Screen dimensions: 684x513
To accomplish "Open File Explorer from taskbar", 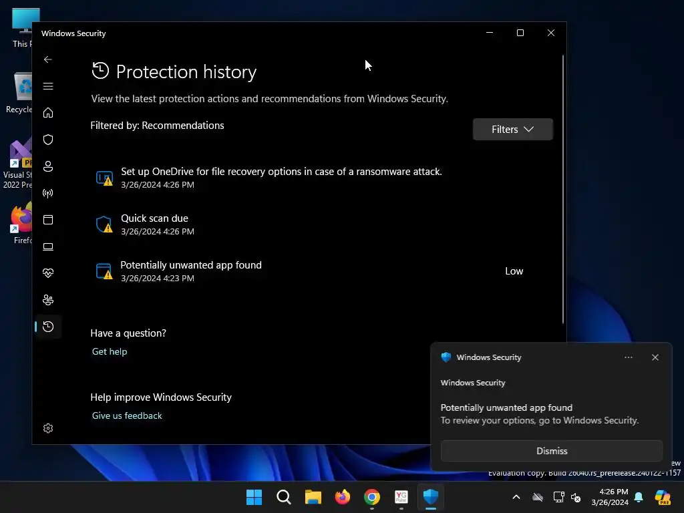I will pyautogui.click(x=313, y=497).
